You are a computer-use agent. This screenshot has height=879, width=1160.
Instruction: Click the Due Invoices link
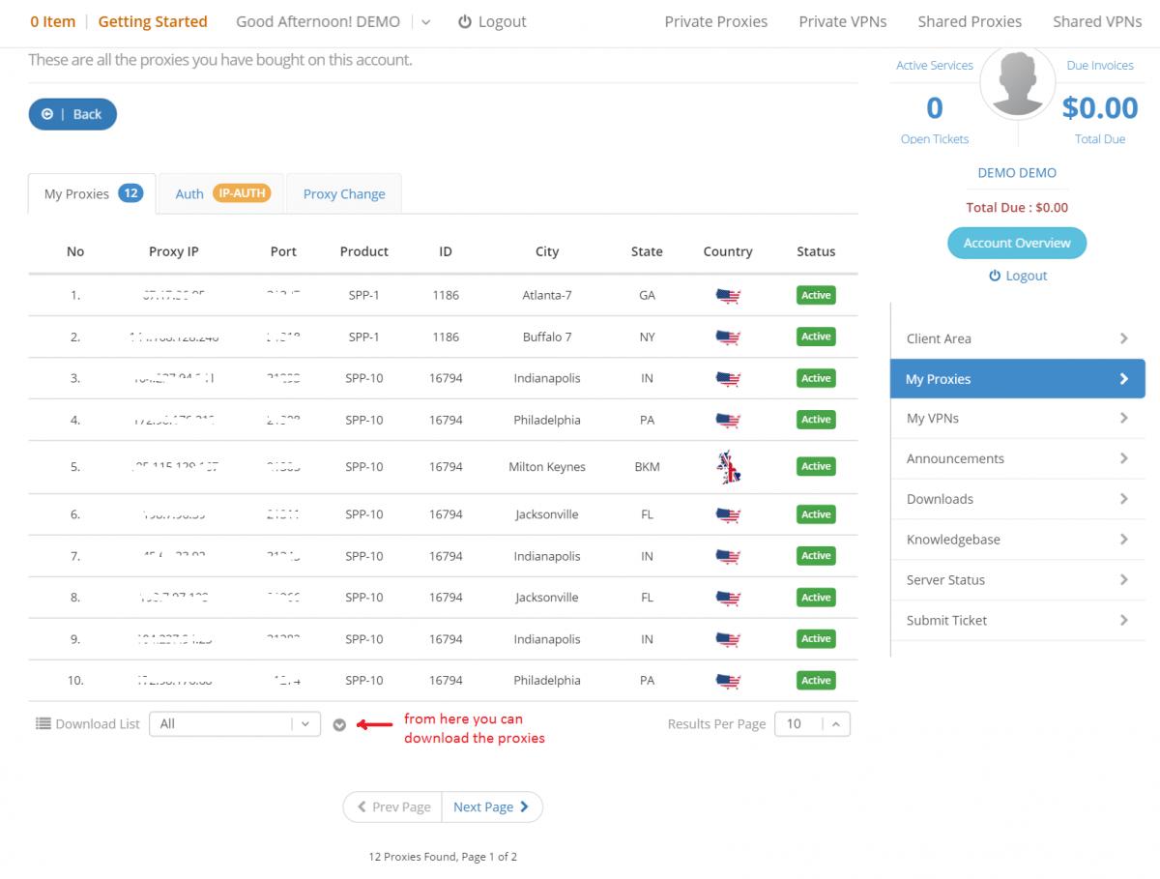click(1100, 66)
